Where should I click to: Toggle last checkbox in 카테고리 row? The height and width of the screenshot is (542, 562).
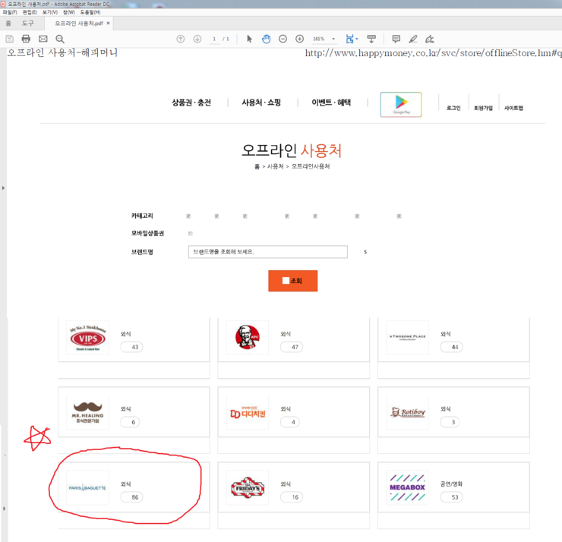[399, 216]
